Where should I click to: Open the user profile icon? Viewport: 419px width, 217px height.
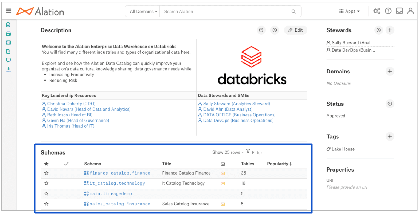(410, 11)
